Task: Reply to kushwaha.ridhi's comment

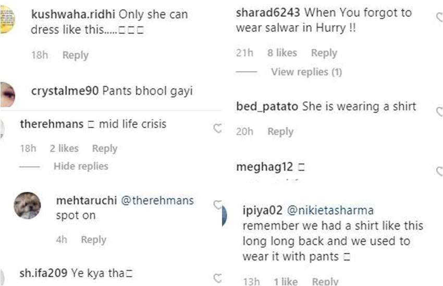Action: (76, 55)
